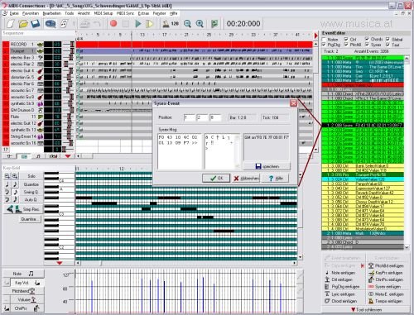This screenshot has width=414, height=315.
Task: Toggle the Noten checkbox in EventEditor
Action: coord(324,40)
